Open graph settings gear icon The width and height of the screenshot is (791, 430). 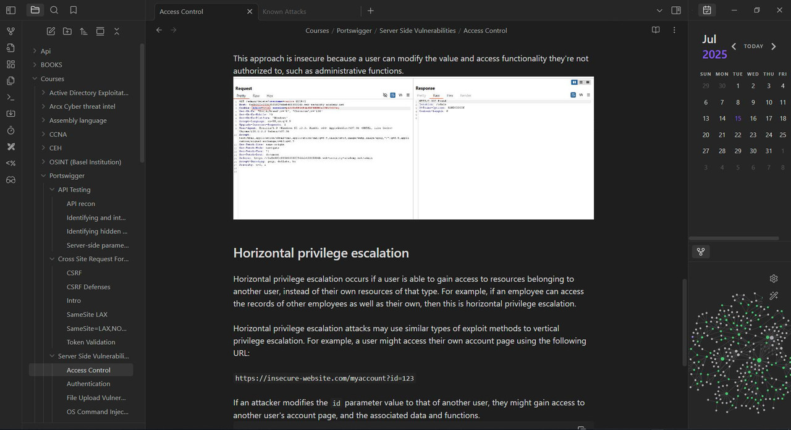pyautogui.click(x=774, y=279)
